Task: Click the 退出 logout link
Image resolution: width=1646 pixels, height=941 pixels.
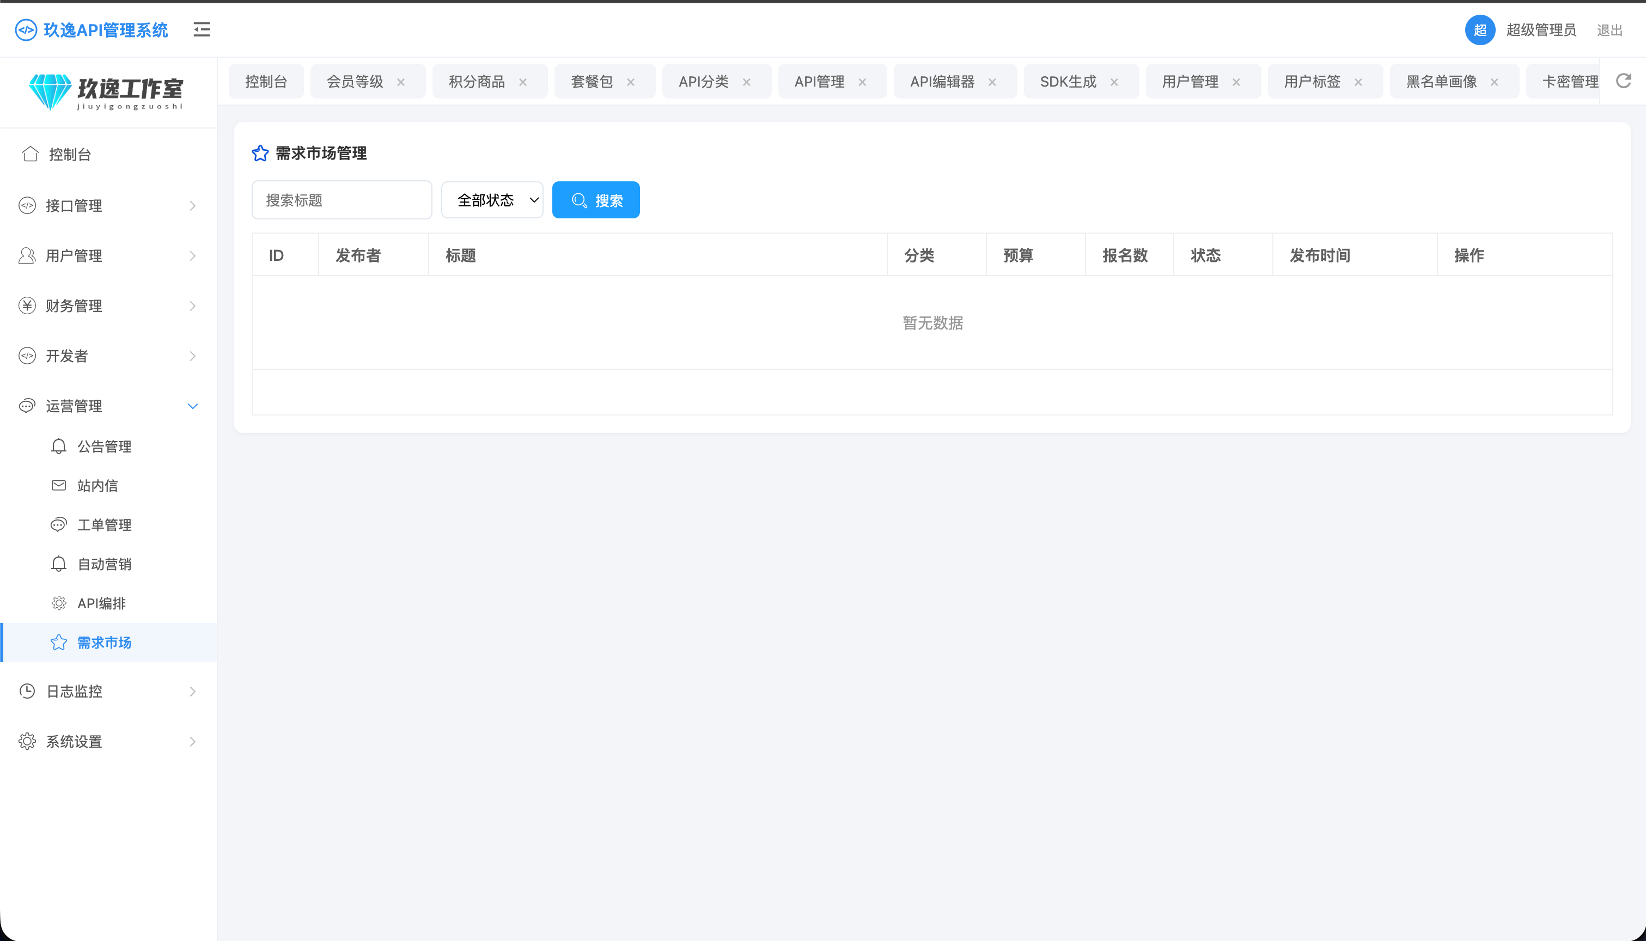Action: 1609,30
